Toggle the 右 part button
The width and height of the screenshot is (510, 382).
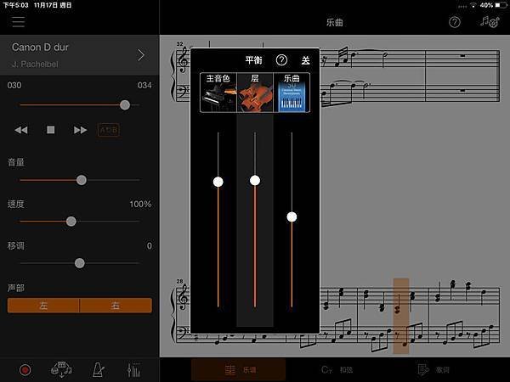pos(116,306)
